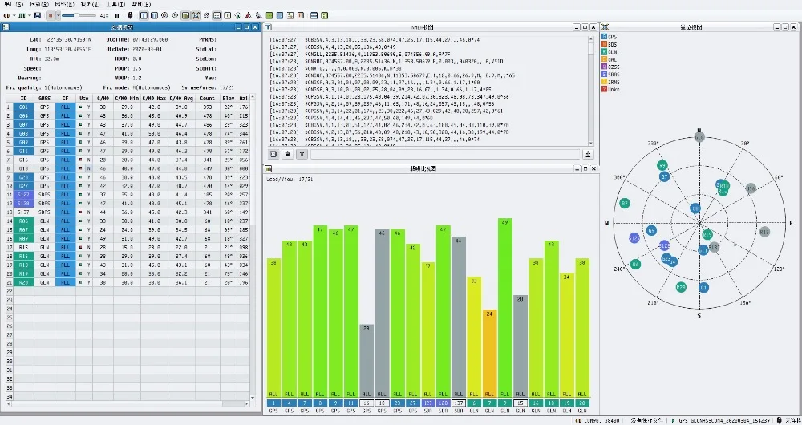
Task: Click the Use column header in data table
Action: pyautogui.click(x=84, y=98)
